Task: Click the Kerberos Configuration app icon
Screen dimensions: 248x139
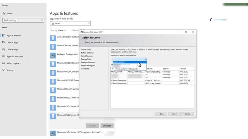Action: (53, 56)
